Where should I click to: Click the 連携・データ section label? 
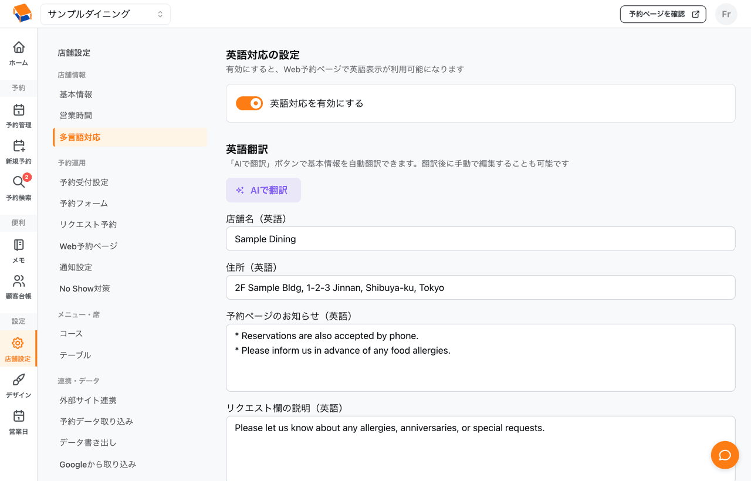79,381
